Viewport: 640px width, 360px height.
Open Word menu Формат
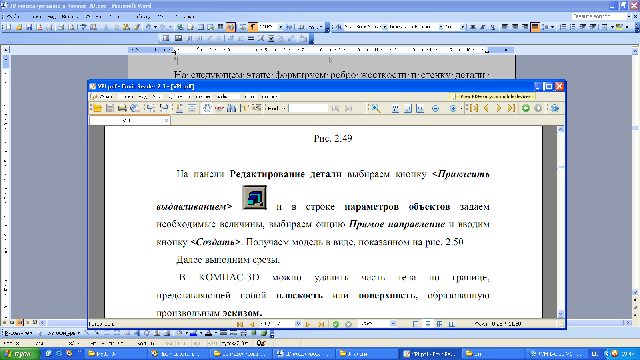coord(94,17)
